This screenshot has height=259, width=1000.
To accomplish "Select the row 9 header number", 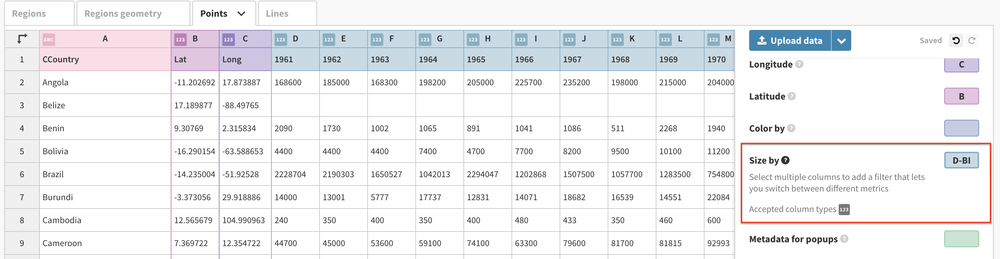I will [x=22, y=243].
